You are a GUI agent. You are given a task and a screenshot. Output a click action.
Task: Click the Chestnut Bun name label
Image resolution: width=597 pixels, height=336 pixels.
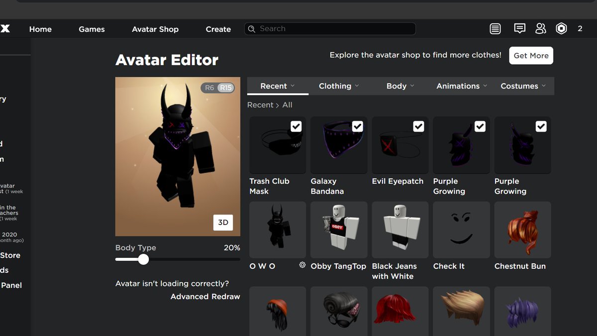click(x=520, y=266)
